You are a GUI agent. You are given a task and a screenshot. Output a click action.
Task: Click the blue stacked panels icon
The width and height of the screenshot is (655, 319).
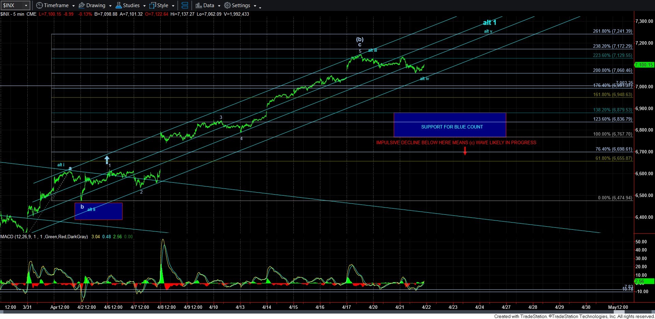185,5
